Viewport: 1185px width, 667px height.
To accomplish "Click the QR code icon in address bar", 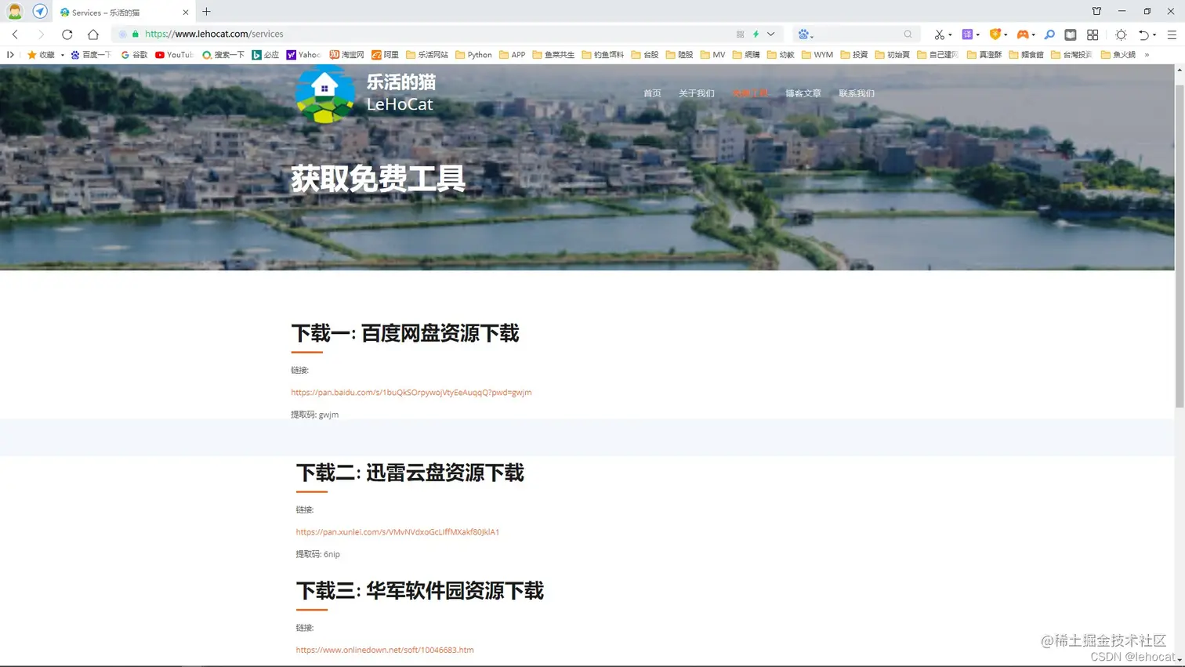I will 740,34.
